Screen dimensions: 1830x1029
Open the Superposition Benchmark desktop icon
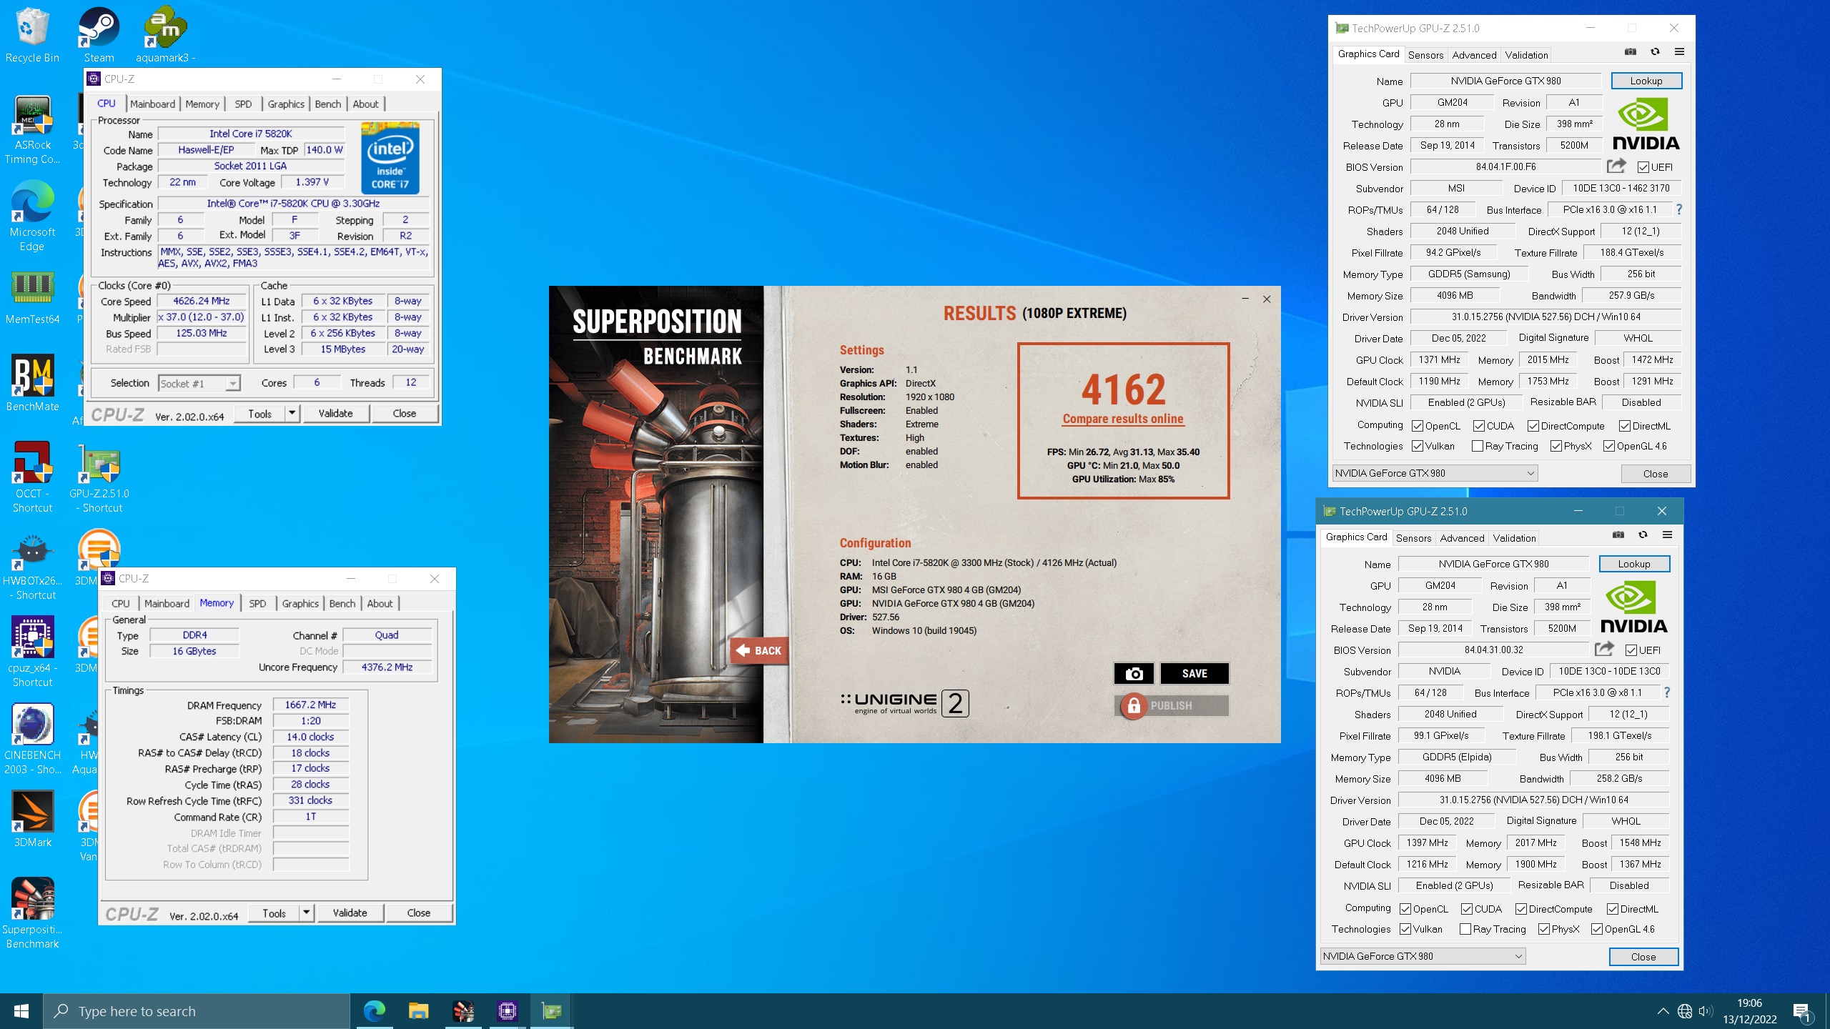pyautogui.click(x=32, y=913)
